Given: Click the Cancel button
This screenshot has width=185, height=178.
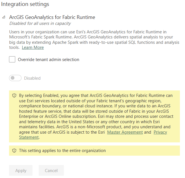Looking at the screenshot, I should [51, 170].
